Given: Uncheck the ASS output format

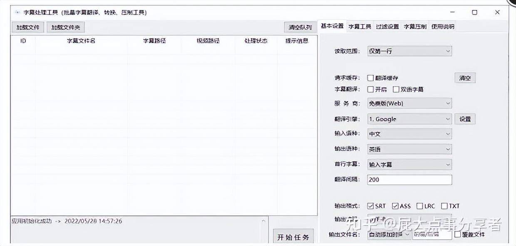Looking at the screenshot, I should [395, 206].
